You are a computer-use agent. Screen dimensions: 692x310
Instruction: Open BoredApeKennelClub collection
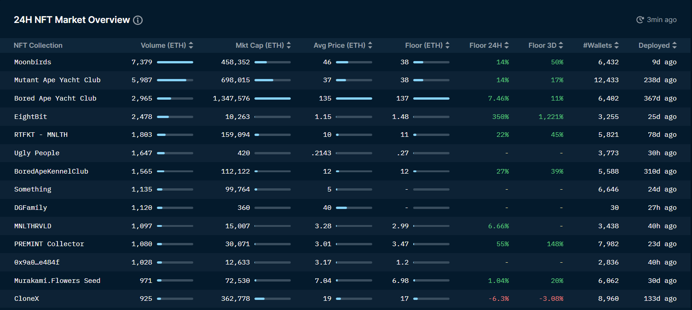[x=51, y=171]
